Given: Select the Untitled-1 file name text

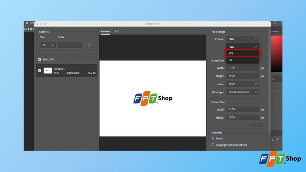Looking at the screenshot, I should click(60, 69).
